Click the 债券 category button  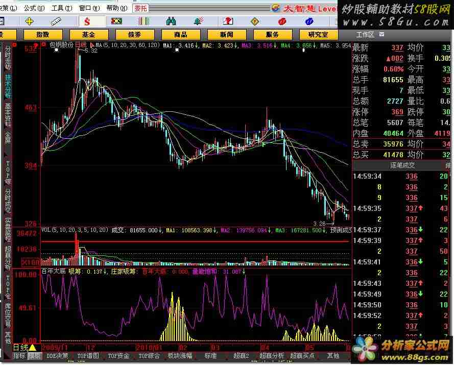[135, 35]
